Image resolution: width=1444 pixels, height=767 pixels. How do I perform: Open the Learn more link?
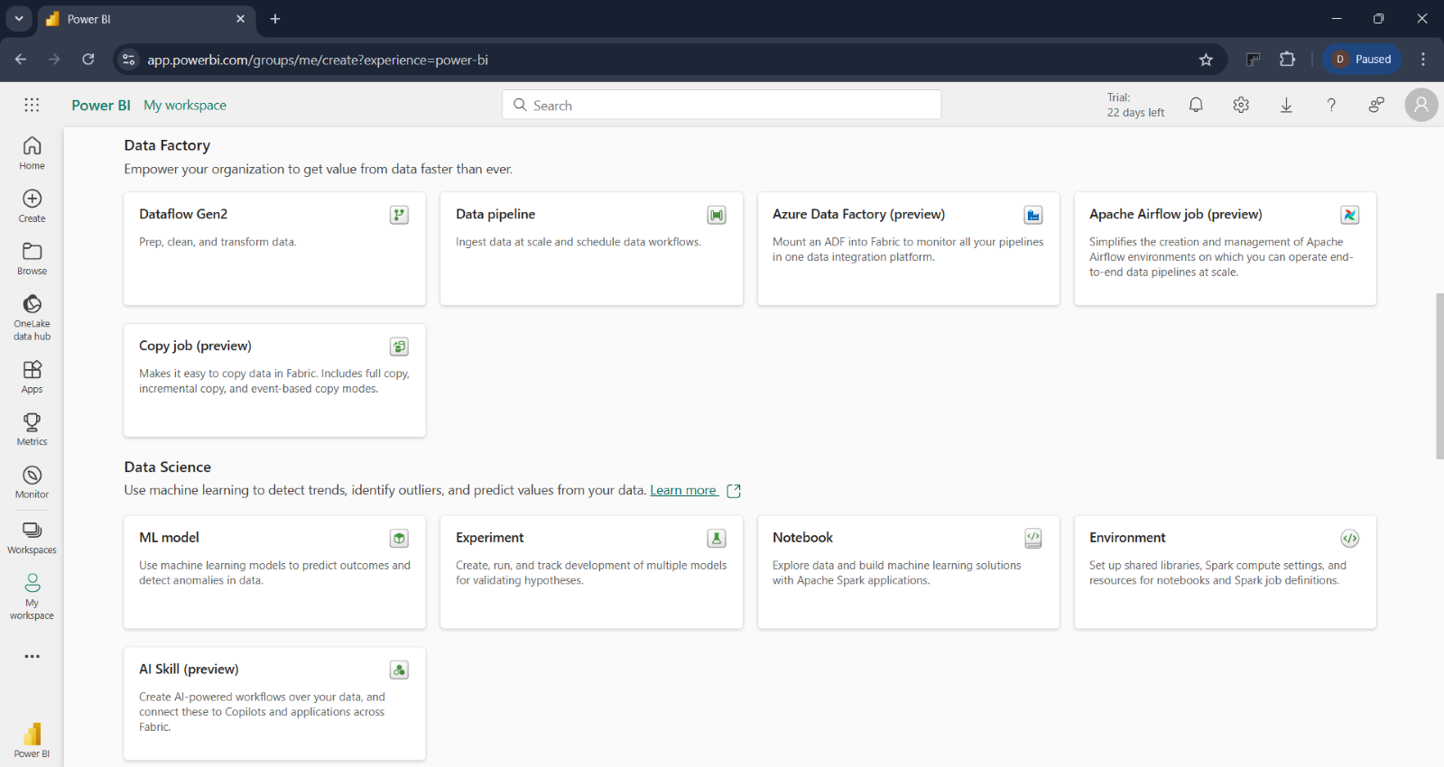click(x=683, y=490)
